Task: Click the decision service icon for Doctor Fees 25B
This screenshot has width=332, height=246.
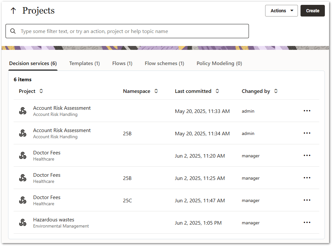Action: point(22,177)
